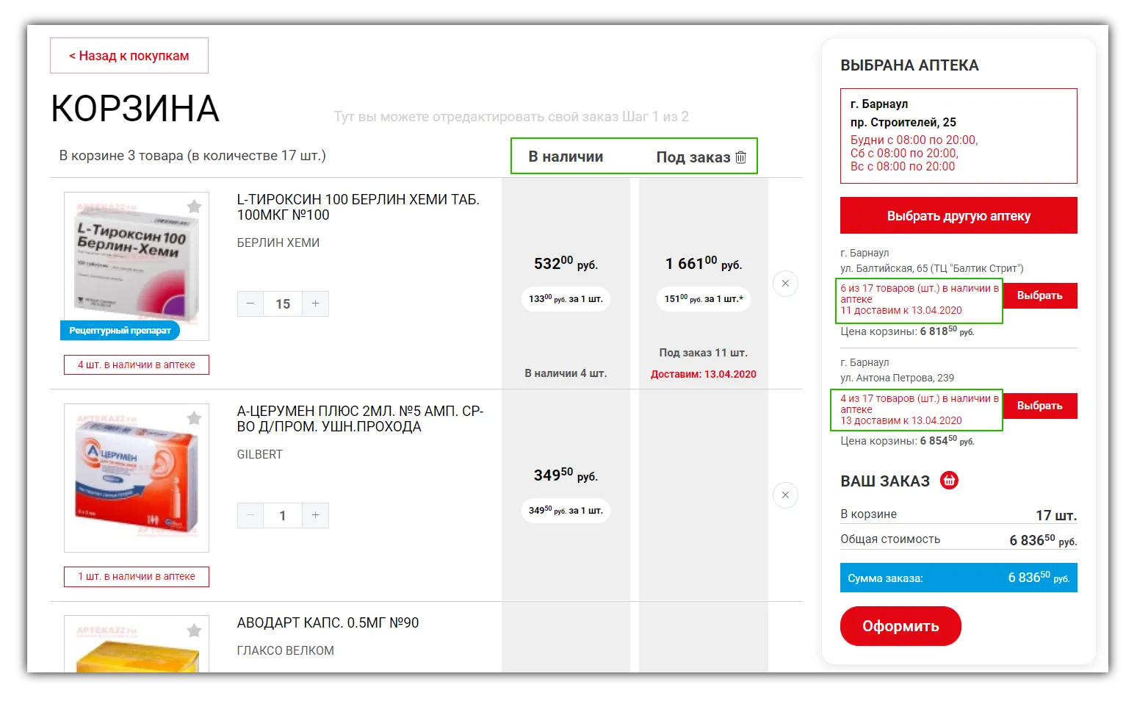Remove А-Церумен from cart with X
Image resolution: width=1137 pixels, height=704 pixels.
tap(785, 495)
